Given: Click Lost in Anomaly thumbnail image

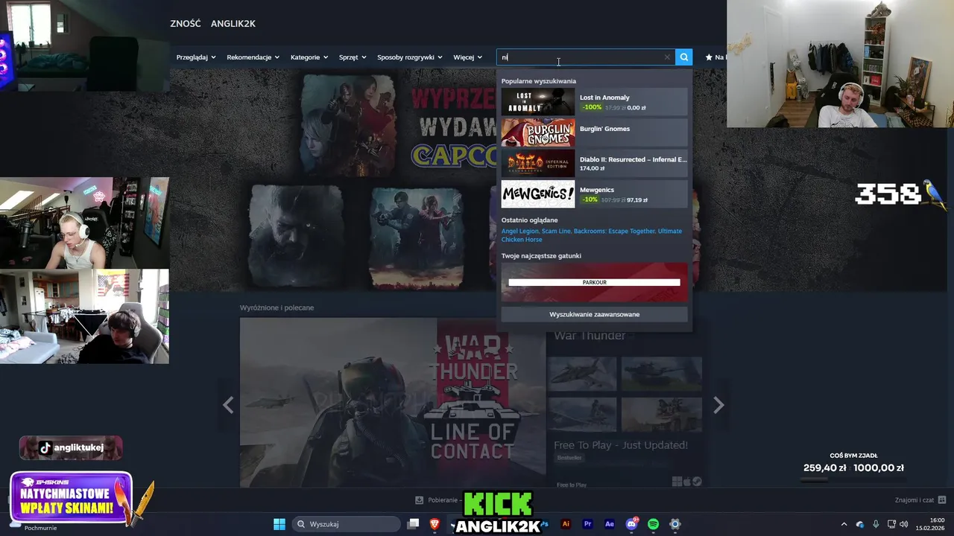Looking at the screenshot, I should click(538, 102).
